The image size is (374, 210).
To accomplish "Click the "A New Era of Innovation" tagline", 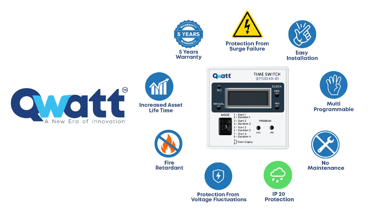I will (84, 121).
